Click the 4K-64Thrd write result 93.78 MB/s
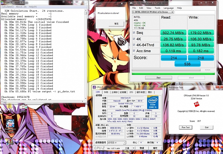 point(201,45)
